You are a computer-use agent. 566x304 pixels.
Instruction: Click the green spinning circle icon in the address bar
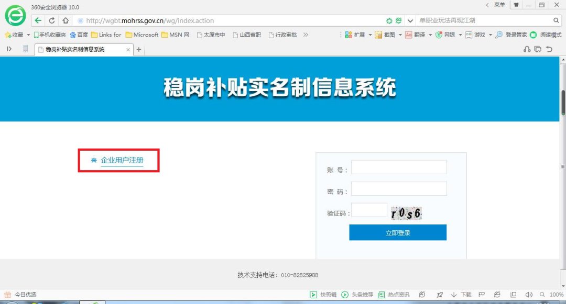tap(389, 21)
